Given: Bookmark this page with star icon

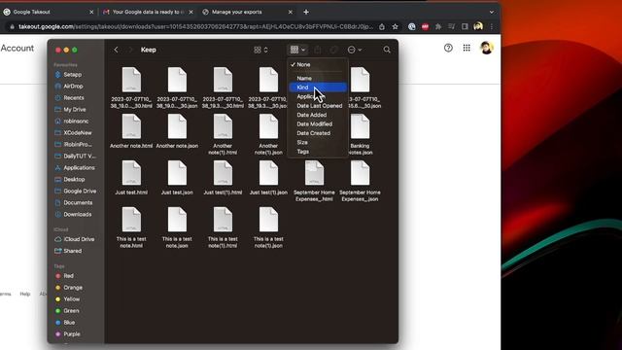Looking at the screenshot, I should click(396, 26).
